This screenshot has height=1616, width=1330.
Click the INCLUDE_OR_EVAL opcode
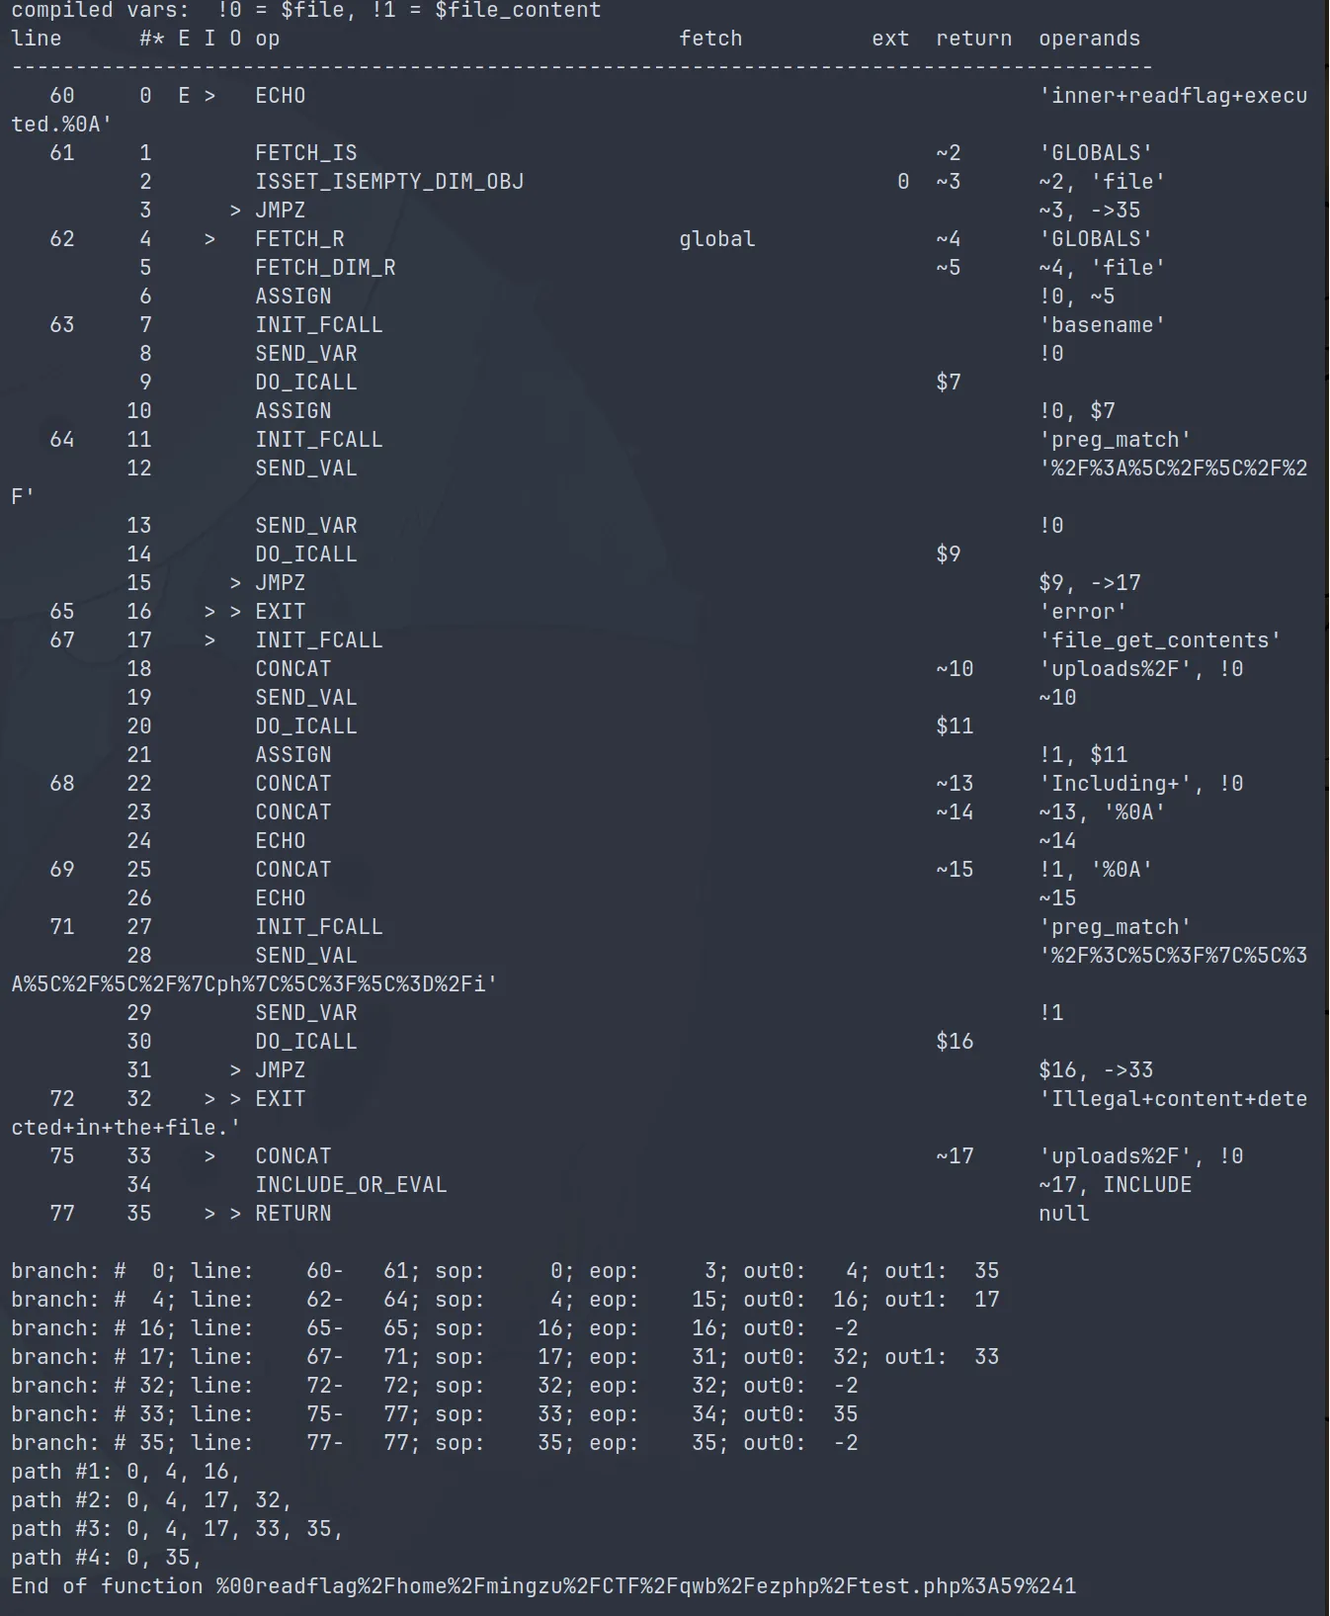click(351, 1185)
